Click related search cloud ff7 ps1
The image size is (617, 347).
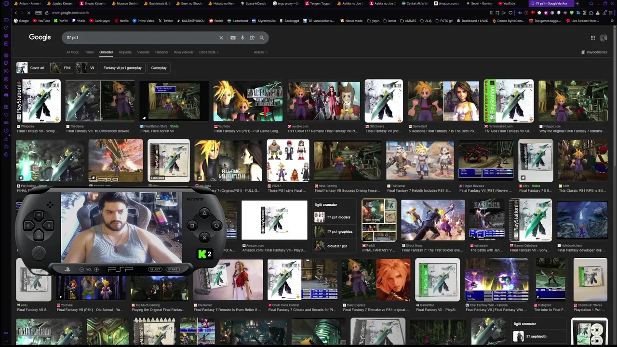tap(334, 246)
